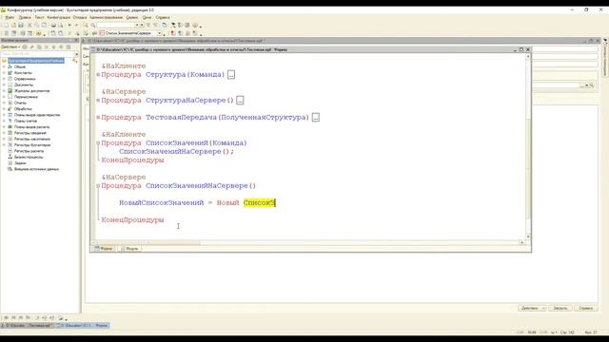
Task: Switch to Тестовая.epf window tab in bottom bar
Action: coord(28,325)
